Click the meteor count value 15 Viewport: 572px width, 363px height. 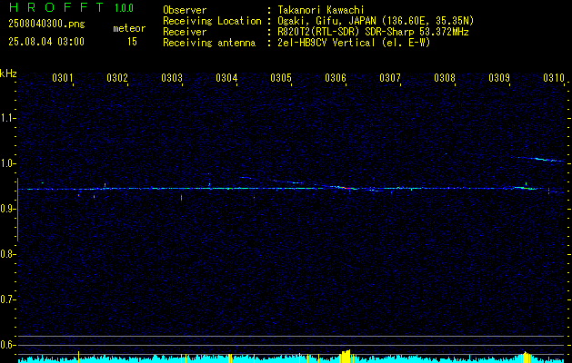[x=132, y=42]
